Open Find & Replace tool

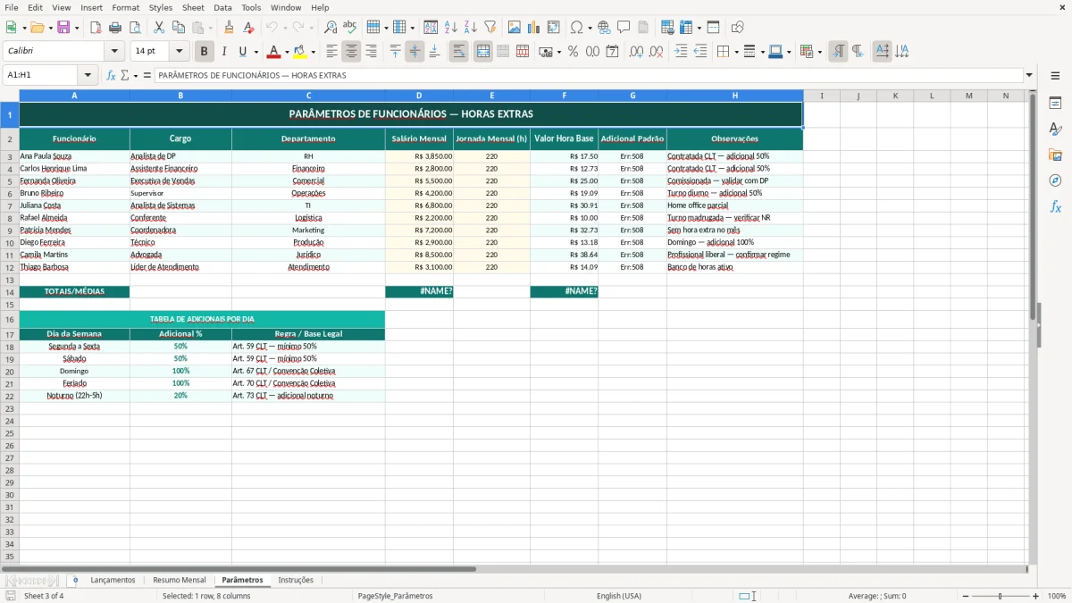(x=331, y=28)
